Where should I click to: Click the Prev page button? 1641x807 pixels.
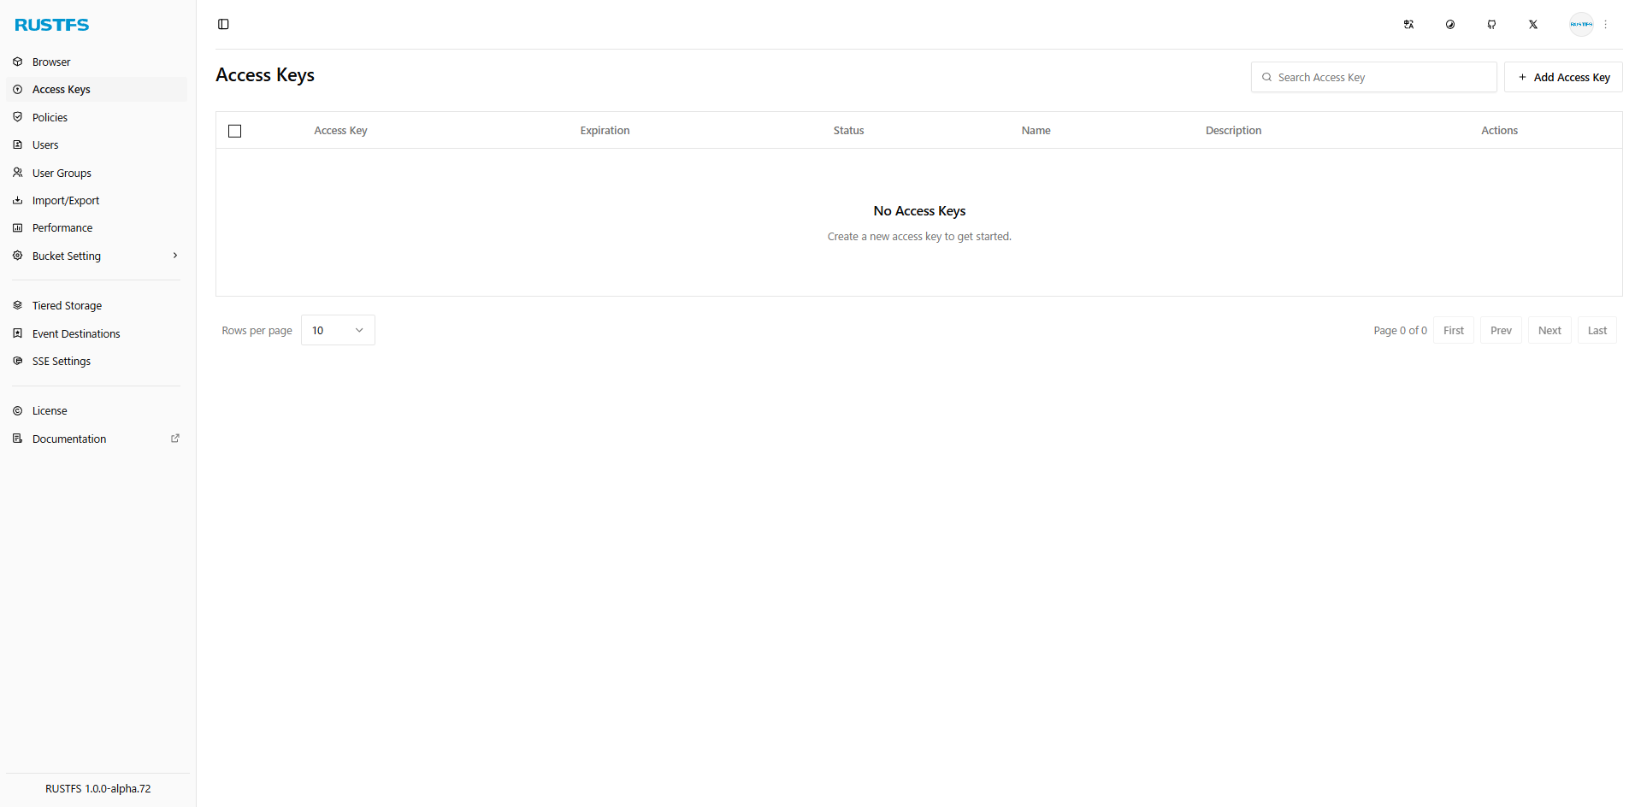(x=1501, y=330)
